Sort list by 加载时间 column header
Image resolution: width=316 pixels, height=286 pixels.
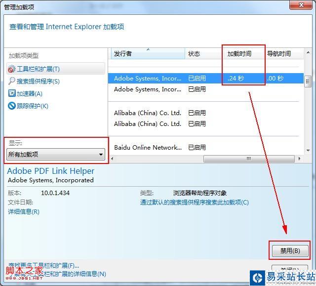[x=243, y=54]
